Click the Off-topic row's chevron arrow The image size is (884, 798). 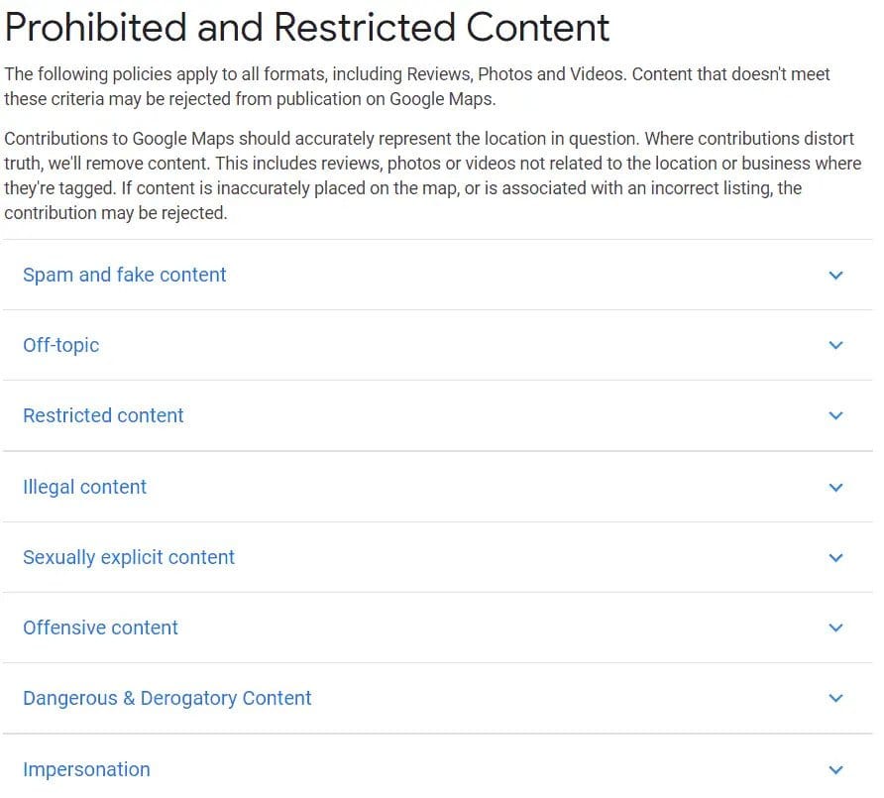click(835, 346)
